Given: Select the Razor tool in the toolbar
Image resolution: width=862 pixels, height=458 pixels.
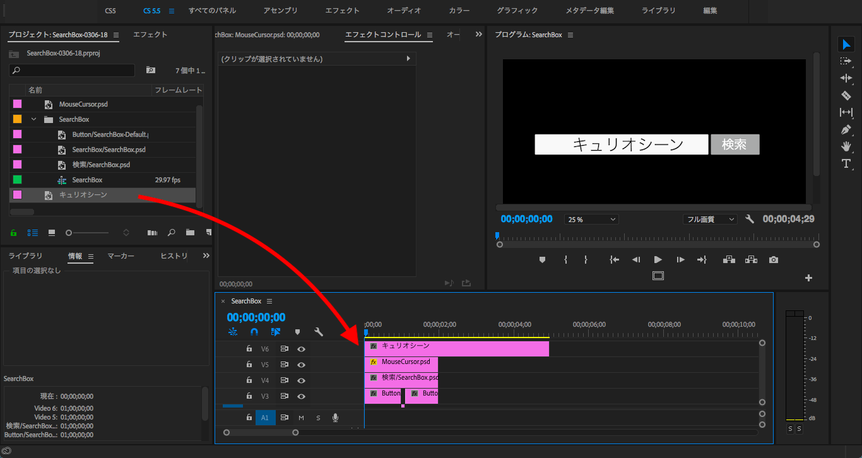Looking at the screenshot, I should (x=846, y=95).
